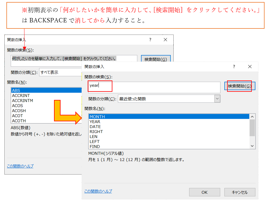This screenshot has height=203, width=266.
Task: Click the function list scroll down arrow
Action: (x=252, y=146)
